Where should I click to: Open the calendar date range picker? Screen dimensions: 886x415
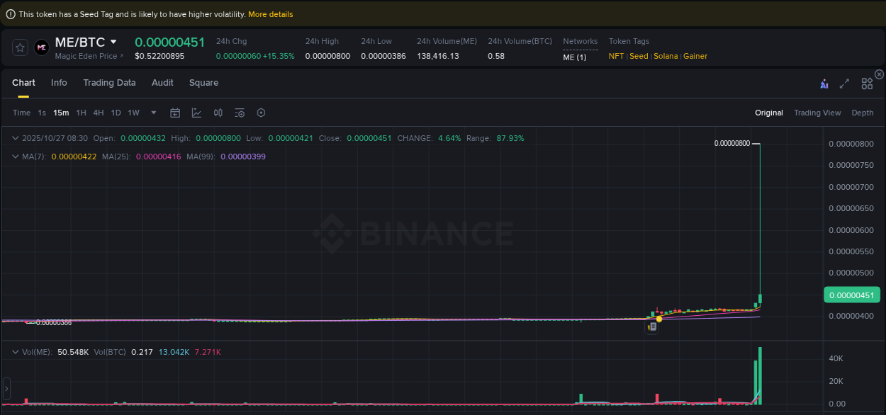click(x=175, y=113)
